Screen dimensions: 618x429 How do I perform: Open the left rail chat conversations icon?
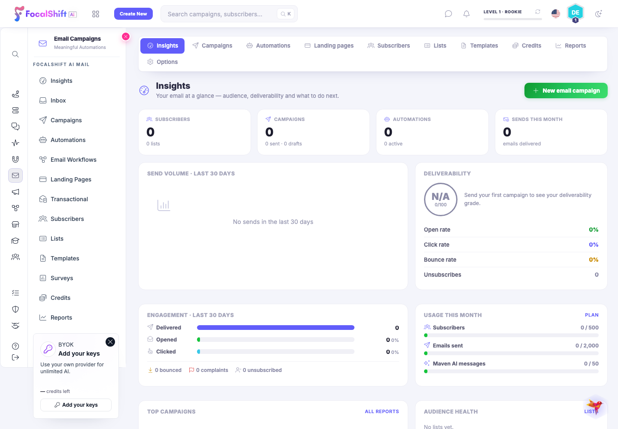point(15,127)
